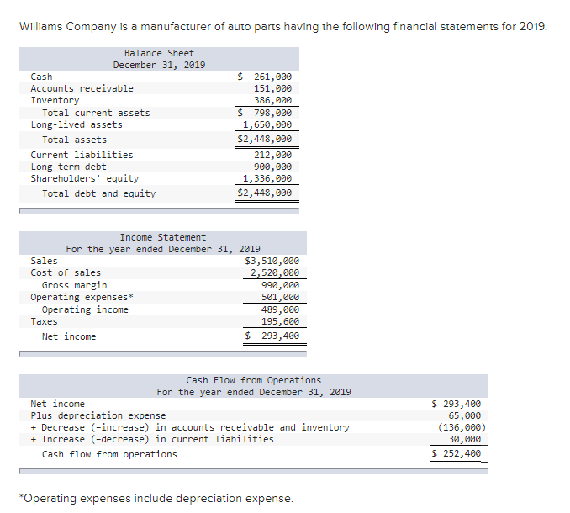Click the 501,000 operating expenses value

coord(280,297)
